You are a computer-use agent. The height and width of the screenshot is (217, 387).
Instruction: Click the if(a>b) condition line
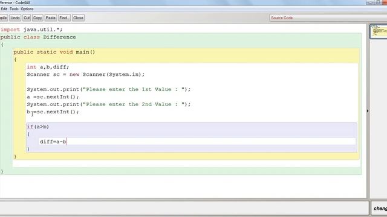pyautogui.click(x=37, y=127)
